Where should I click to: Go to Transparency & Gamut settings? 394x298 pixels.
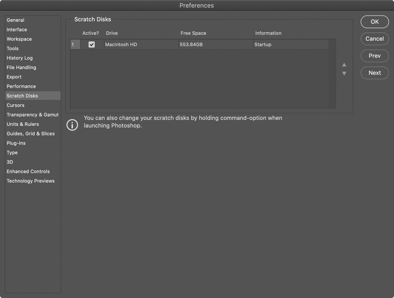pyautogui.click(x=33, y=115)
